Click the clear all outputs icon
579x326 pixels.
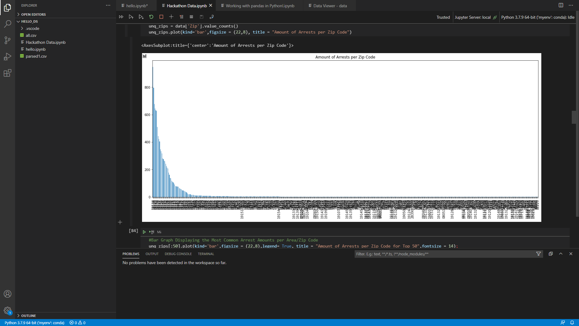pos(181,17)
